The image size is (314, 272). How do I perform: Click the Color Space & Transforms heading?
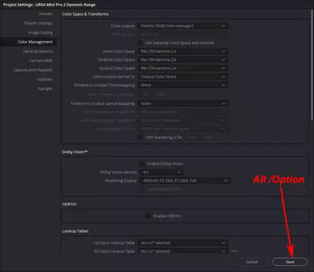[x=85, y=14]
